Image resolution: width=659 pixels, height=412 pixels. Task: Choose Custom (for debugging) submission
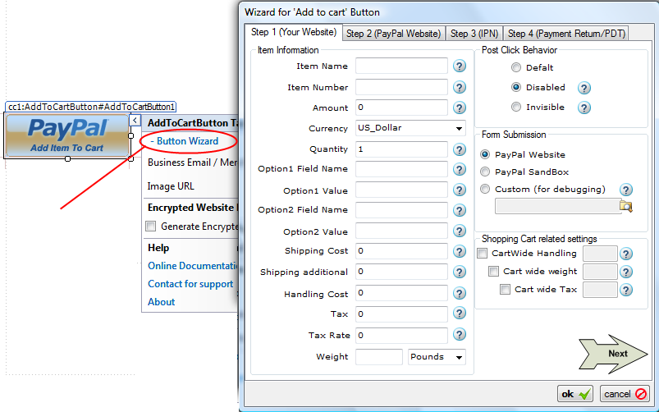pos(485,189)
